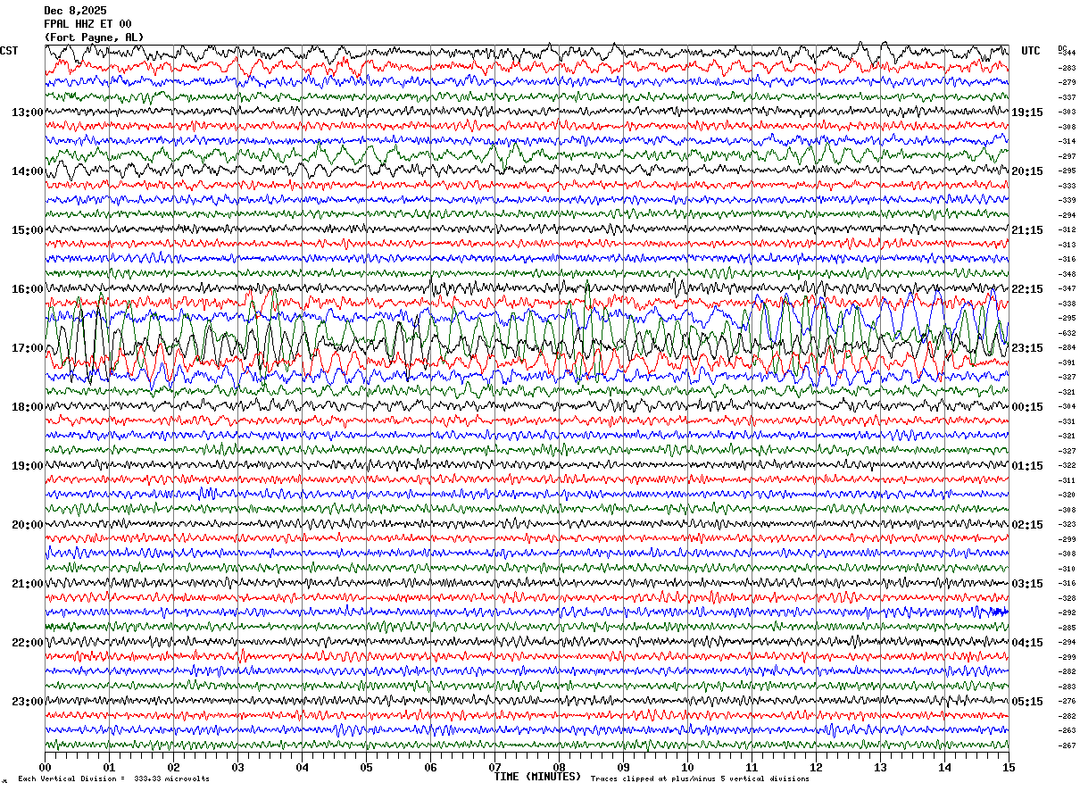Select DC offset value -303
Image resolution: width=1080 pixels, height=791 pixels.
pyautogui.click(x=1067, y=112)
